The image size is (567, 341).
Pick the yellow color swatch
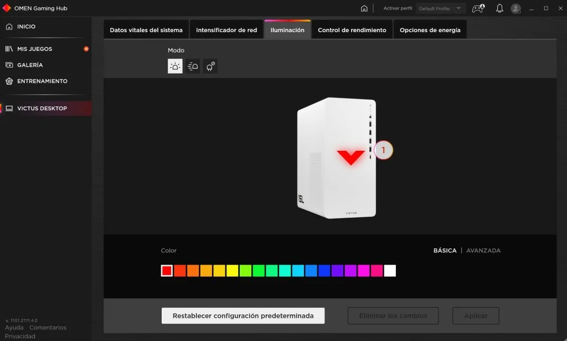[x=232, y=271]
